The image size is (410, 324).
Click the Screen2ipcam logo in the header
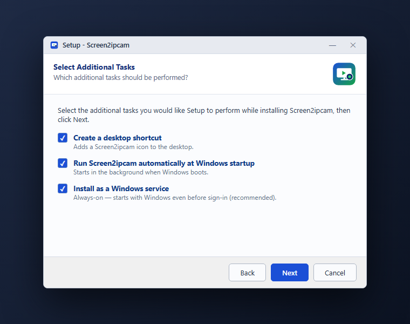[344, 74]
